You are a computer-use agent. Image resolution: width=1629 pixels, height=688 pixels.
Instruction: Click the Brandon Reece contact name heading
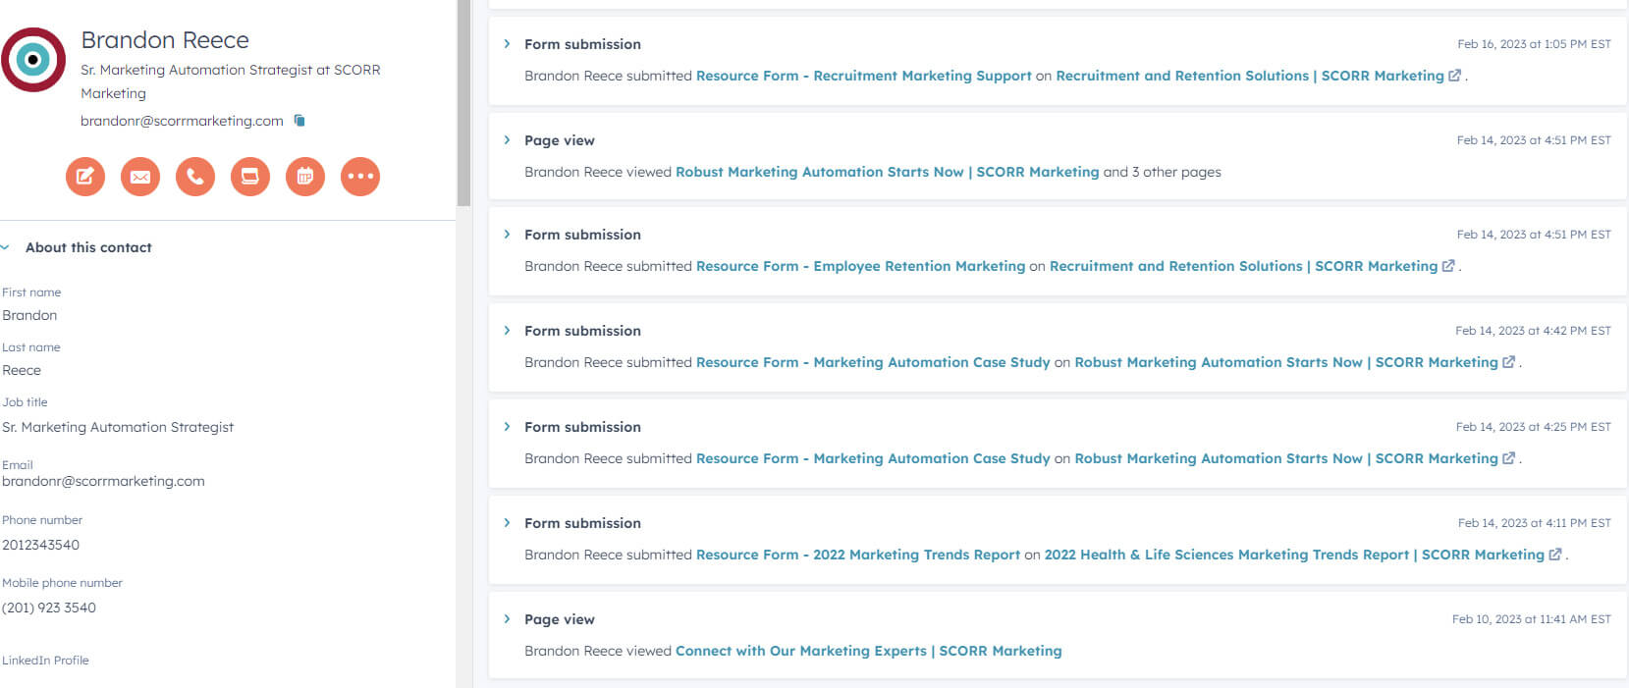[165, 40]
